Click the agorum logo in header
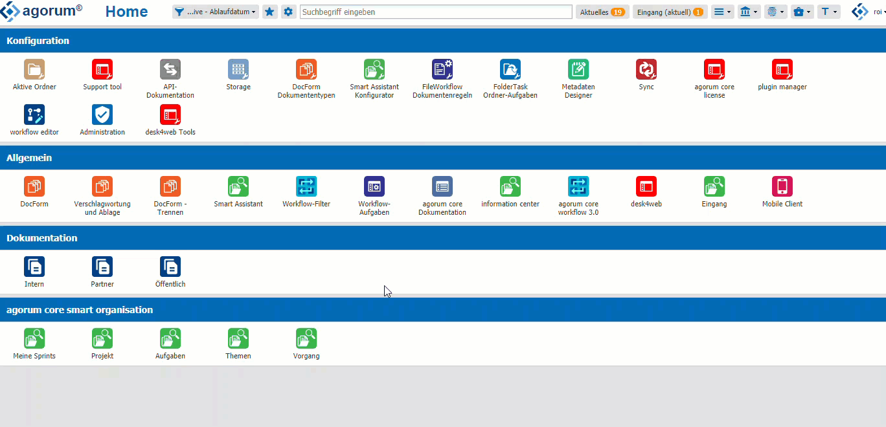Image resolution: width=886 pixels, height=427 pixels. pos(41,11)
